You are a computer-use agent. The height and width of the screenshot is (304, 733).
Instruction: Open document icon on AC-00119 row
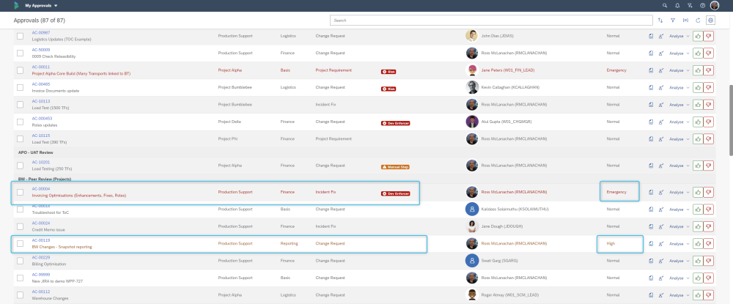651,244
